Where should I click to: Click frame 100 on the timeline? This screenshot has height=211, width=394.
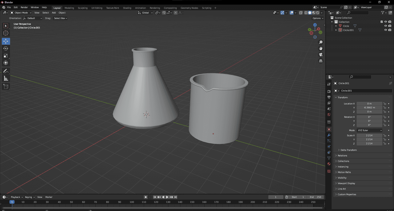132,202
